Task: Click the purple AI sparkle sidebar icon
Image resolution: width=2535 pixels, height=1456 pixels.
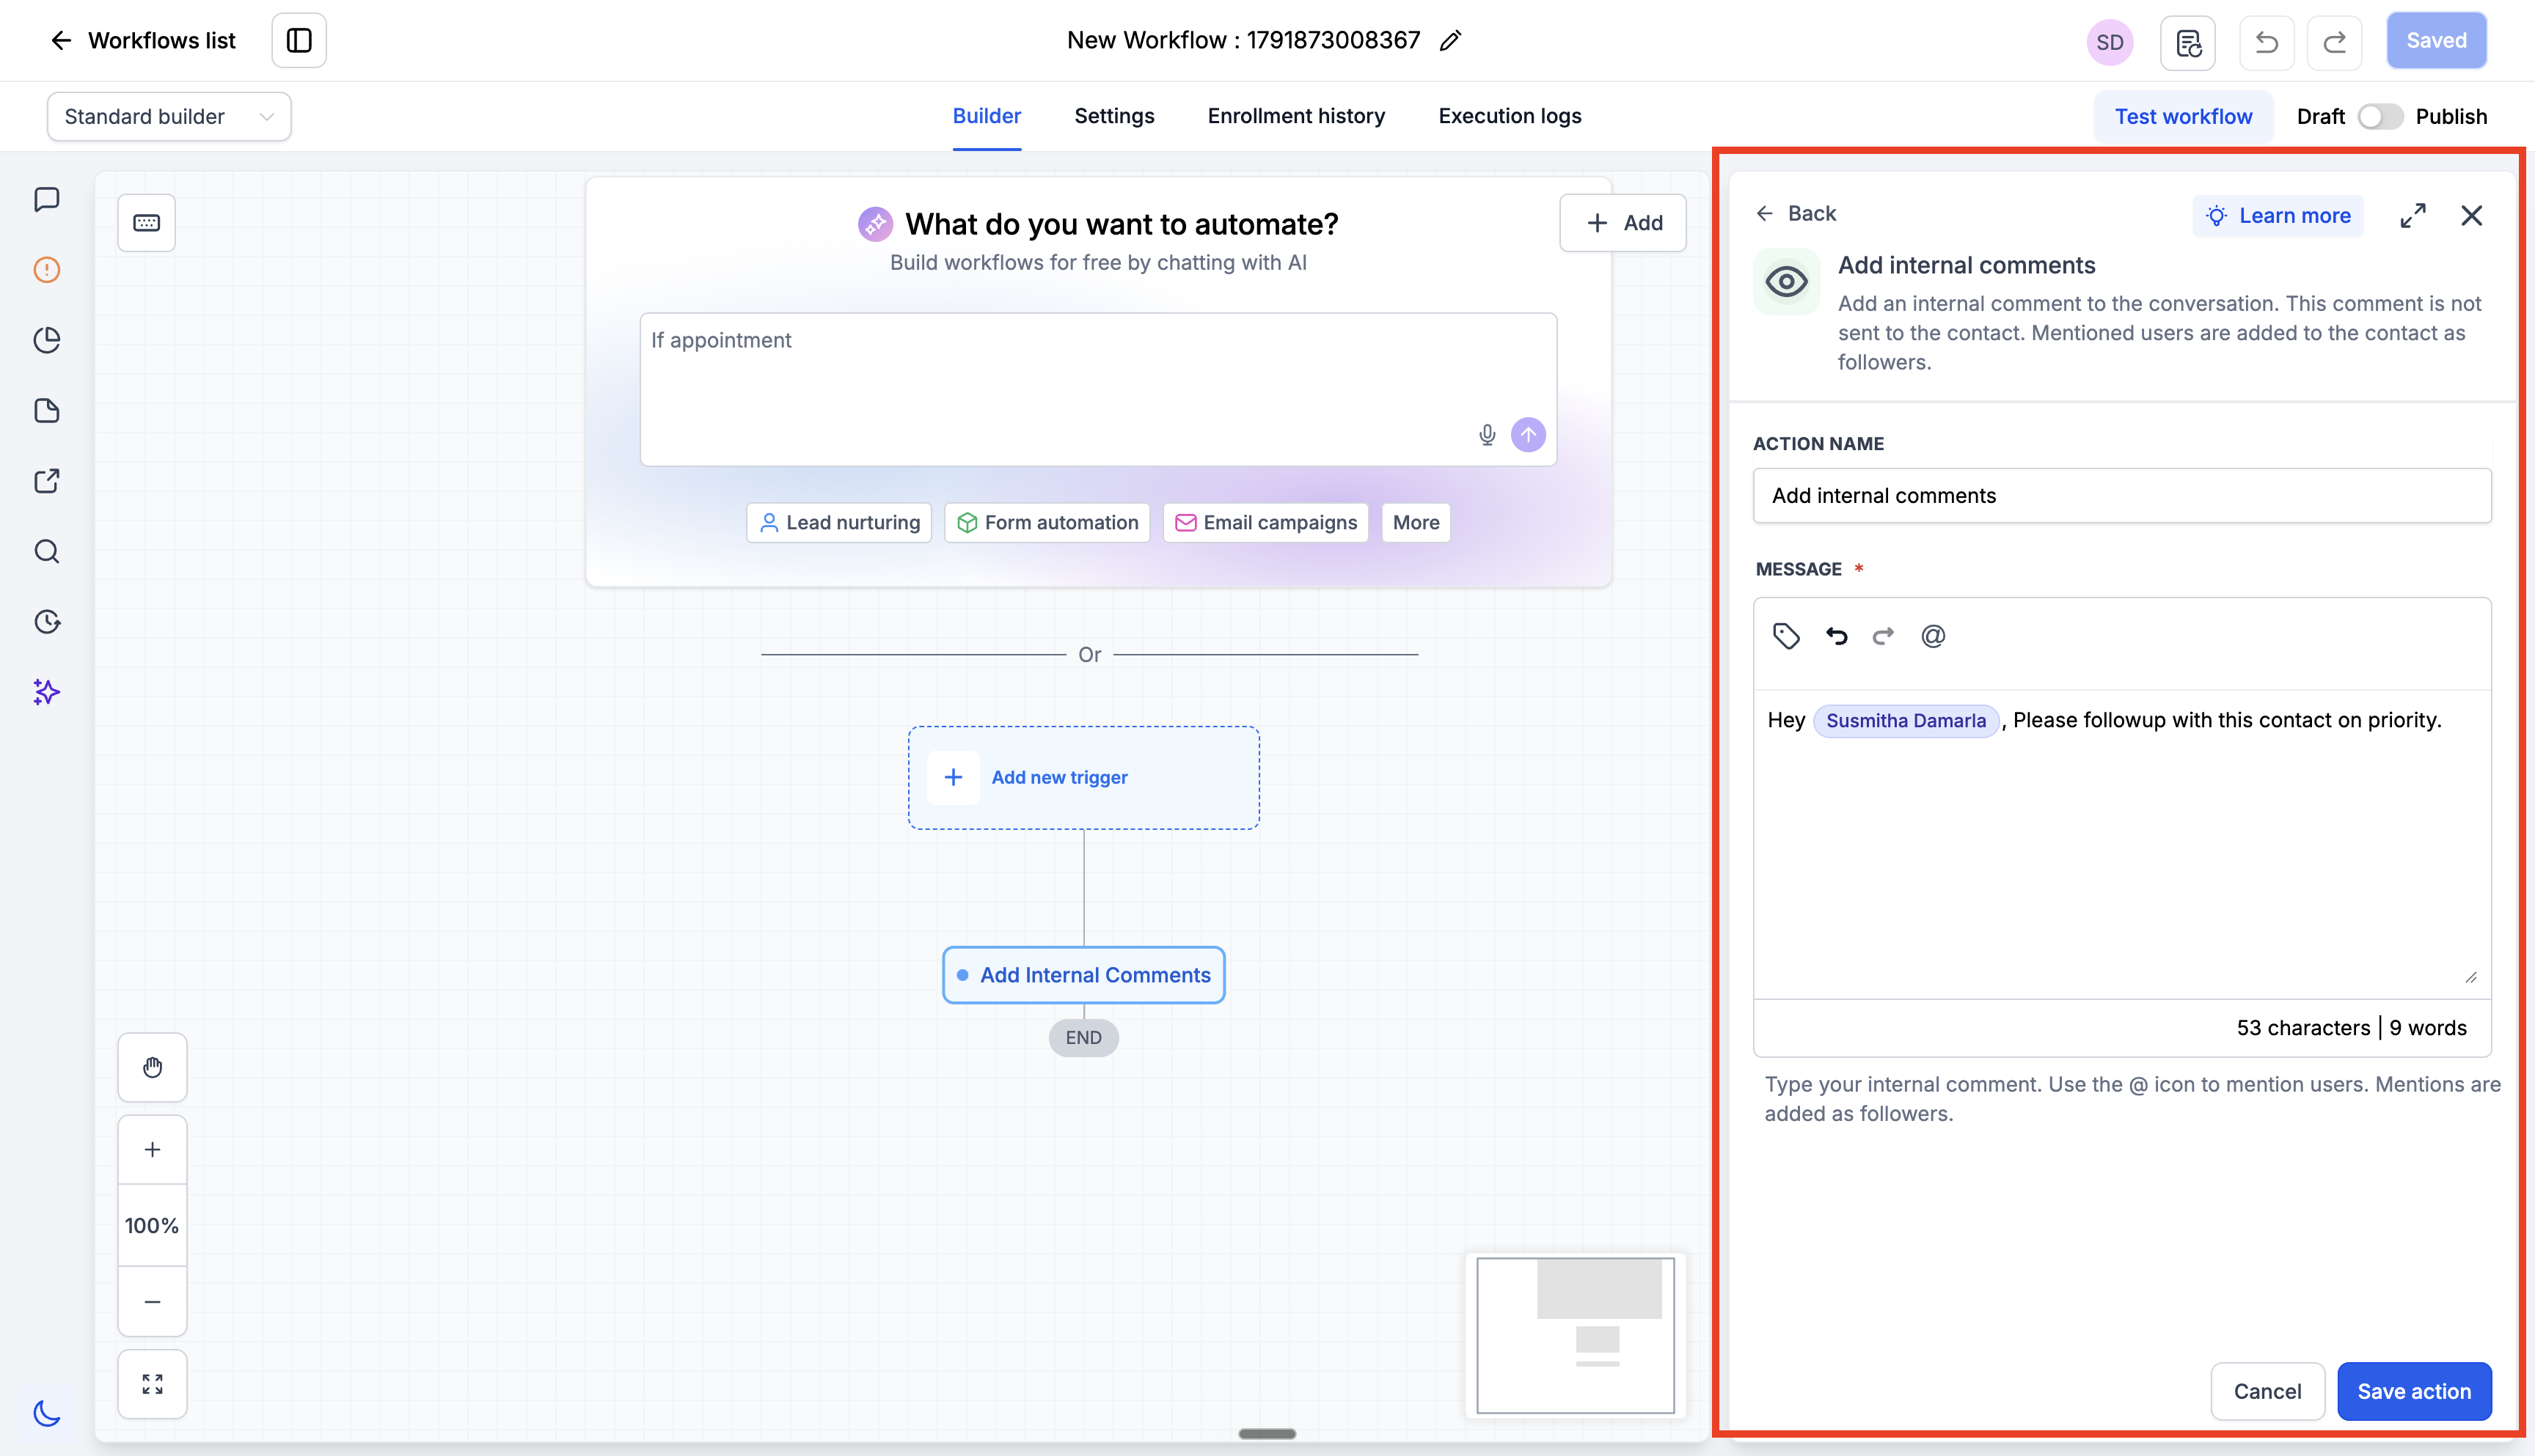Action: [x=47, y=692]
